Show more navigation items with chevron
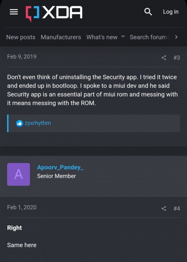 click(x=176, y=37)
